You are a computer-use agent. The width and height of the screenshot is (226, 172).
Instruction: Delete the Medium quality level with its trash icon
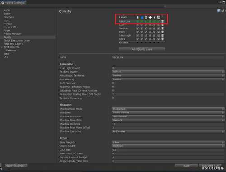(x=162, y=28)
